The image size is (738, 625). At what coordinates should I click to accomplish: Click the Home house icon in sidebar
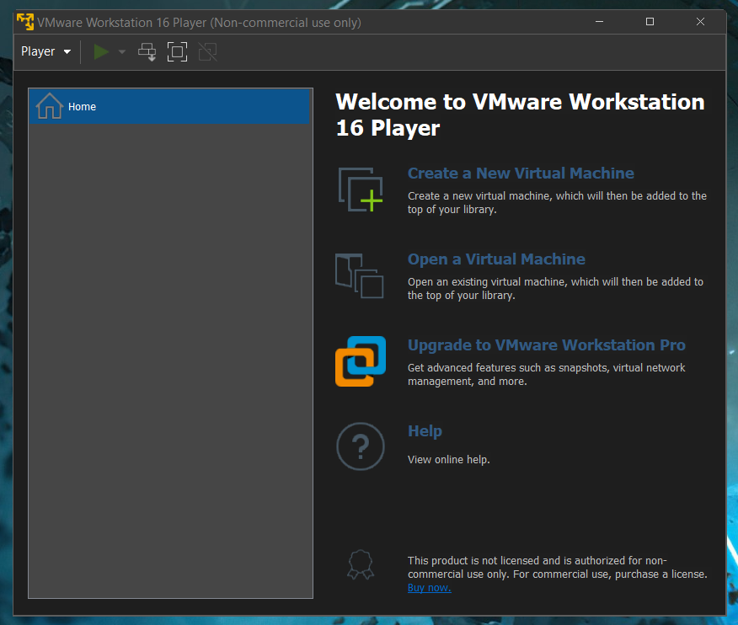click(48, 107)
